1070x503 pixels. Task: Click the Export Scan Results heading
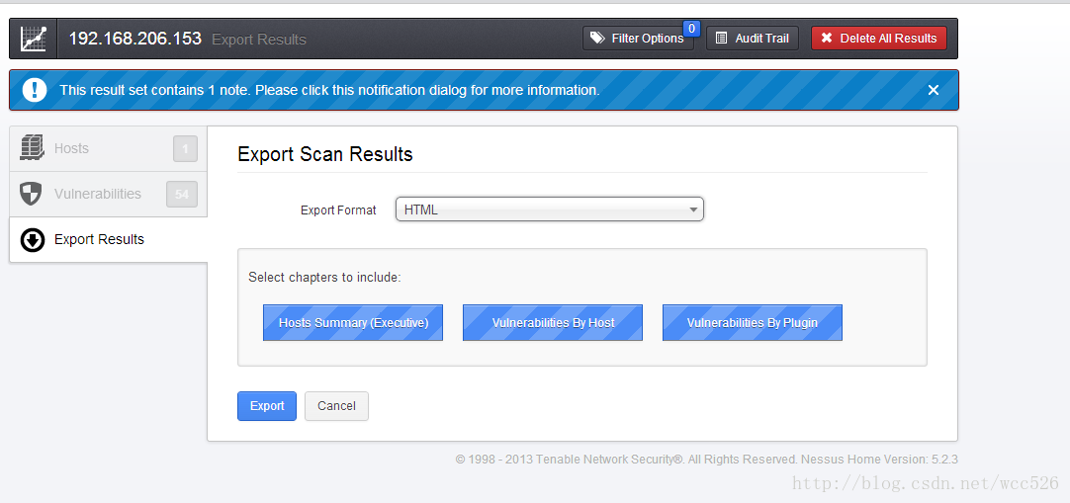tap(325, 155)
